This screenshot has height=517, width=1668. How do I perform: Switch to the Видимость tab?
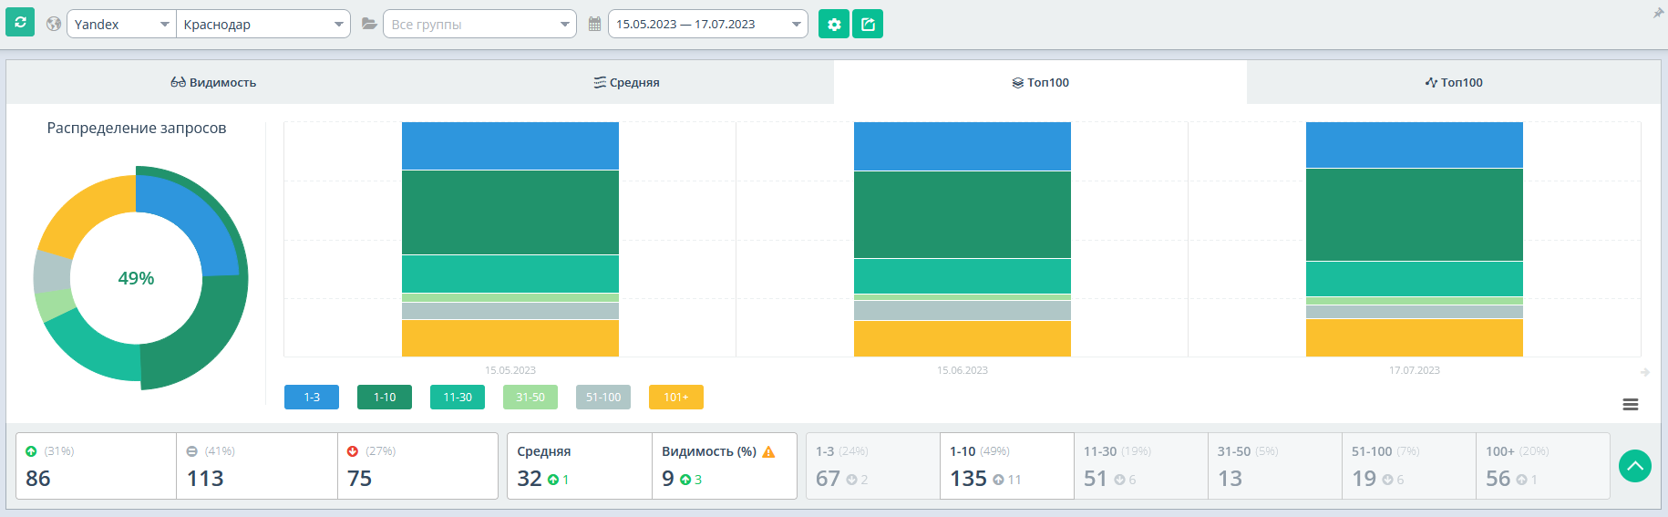(x=213, y=82)
